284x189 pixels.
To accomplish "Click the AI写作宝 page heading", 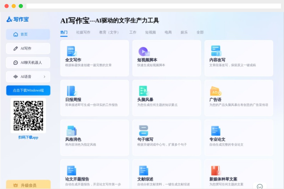I will (110, 21).
